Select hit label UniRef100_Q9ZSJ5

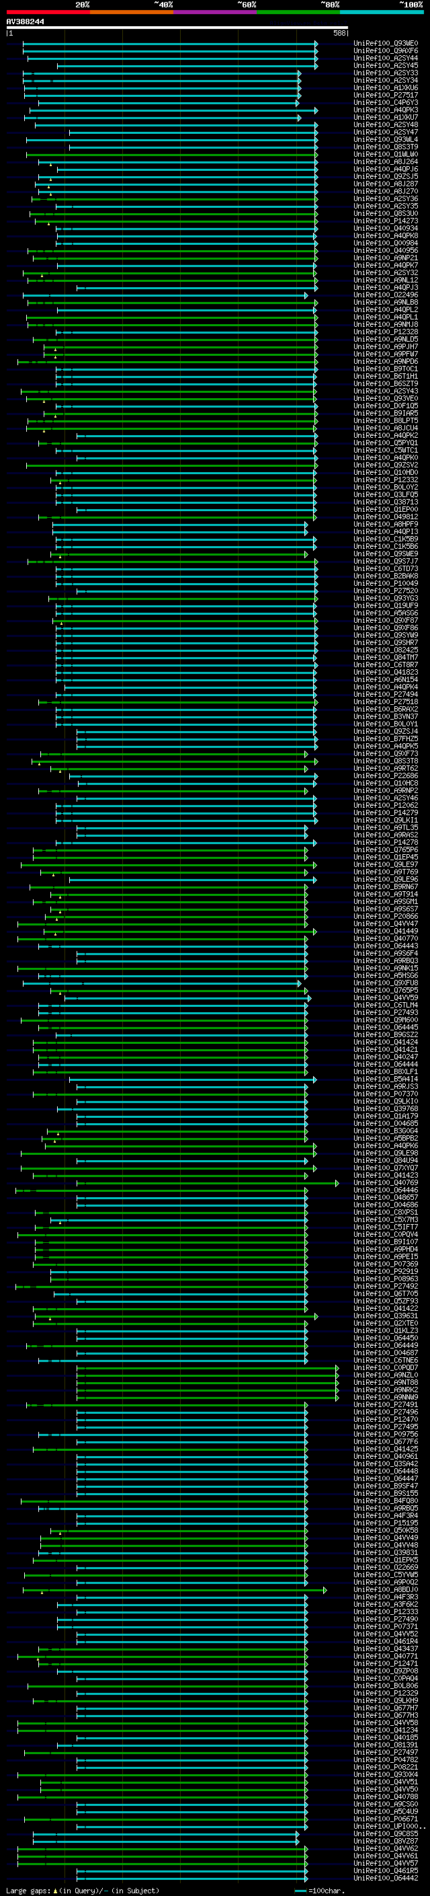(386, 177)
